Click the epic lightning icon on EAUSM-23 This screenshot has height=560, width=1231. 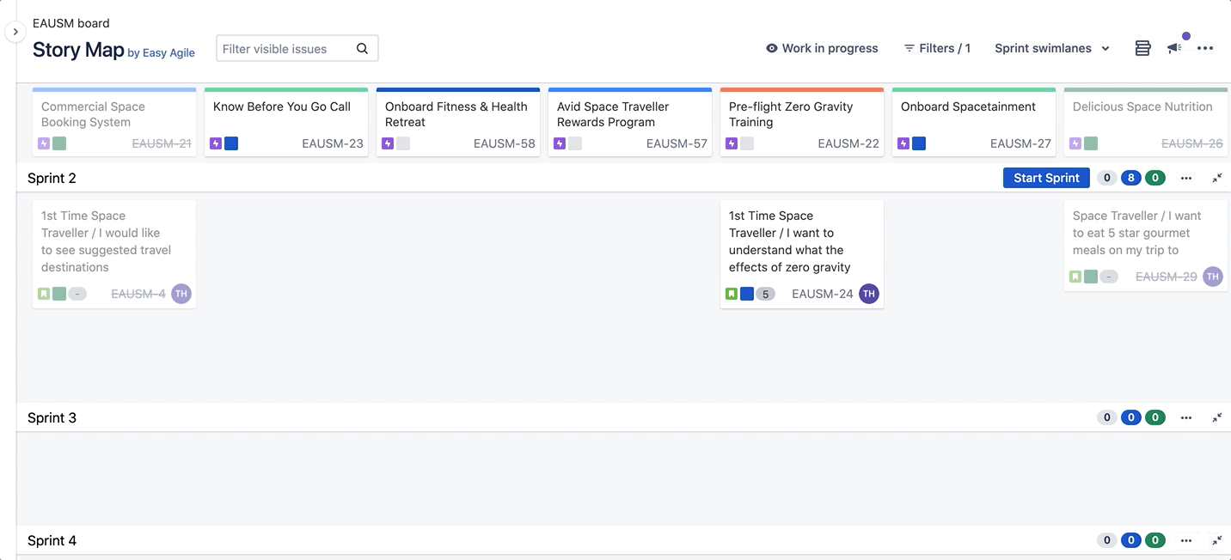tap(216, 143)
